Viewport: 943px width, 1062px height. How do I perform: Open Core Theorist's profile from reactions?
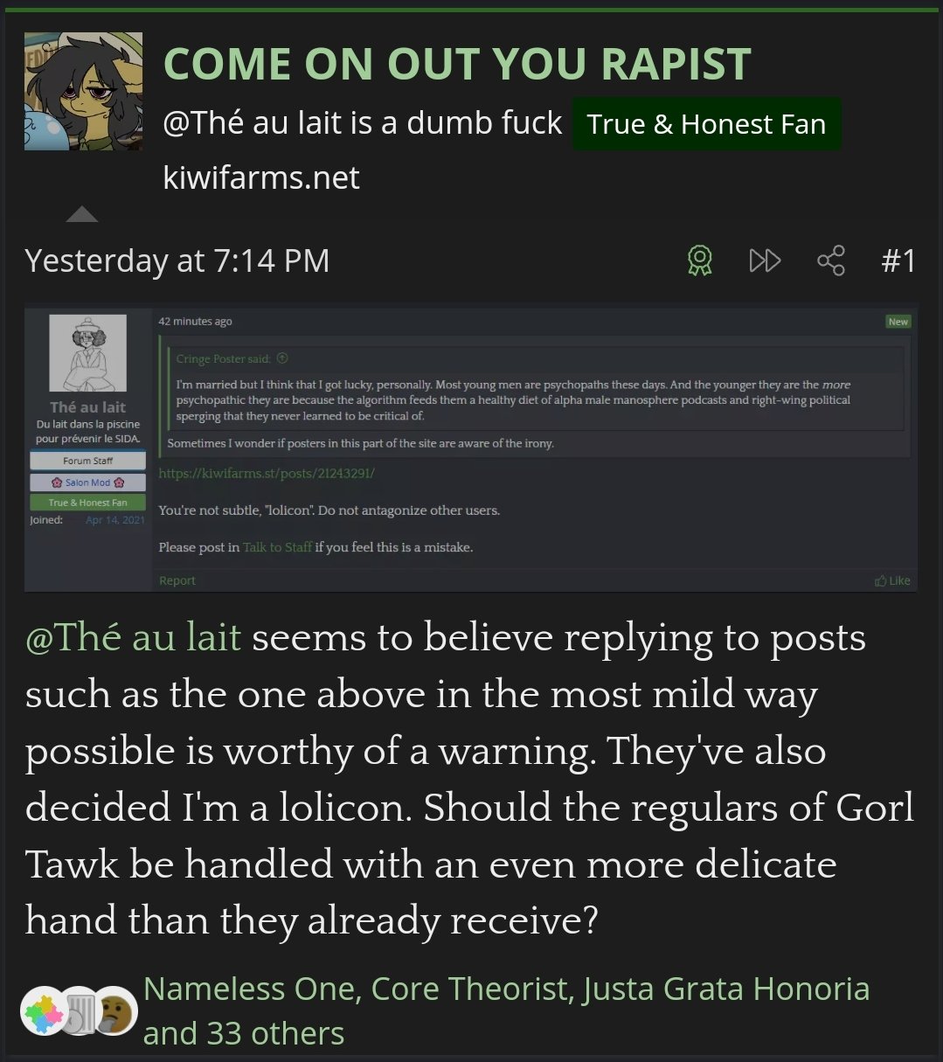472,989
